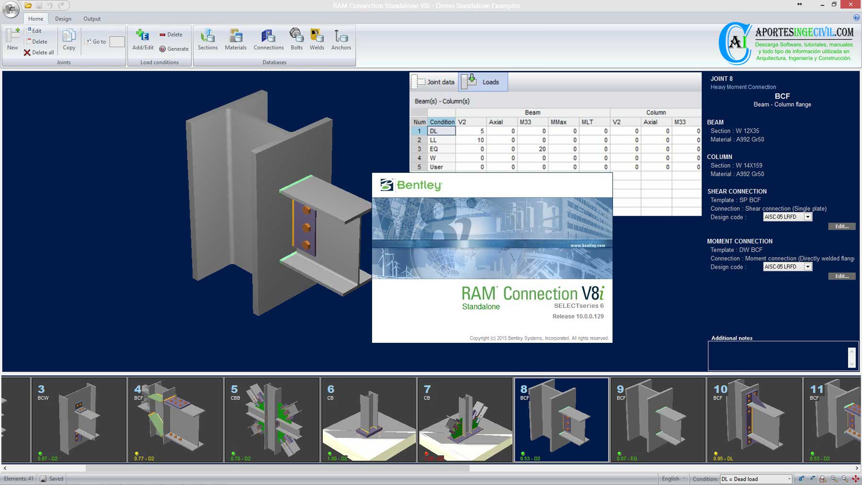The height and width of the screenshot is (485, 862).
Task: Switch to the Home ribbon tab
Action: [x=35, y=19]
